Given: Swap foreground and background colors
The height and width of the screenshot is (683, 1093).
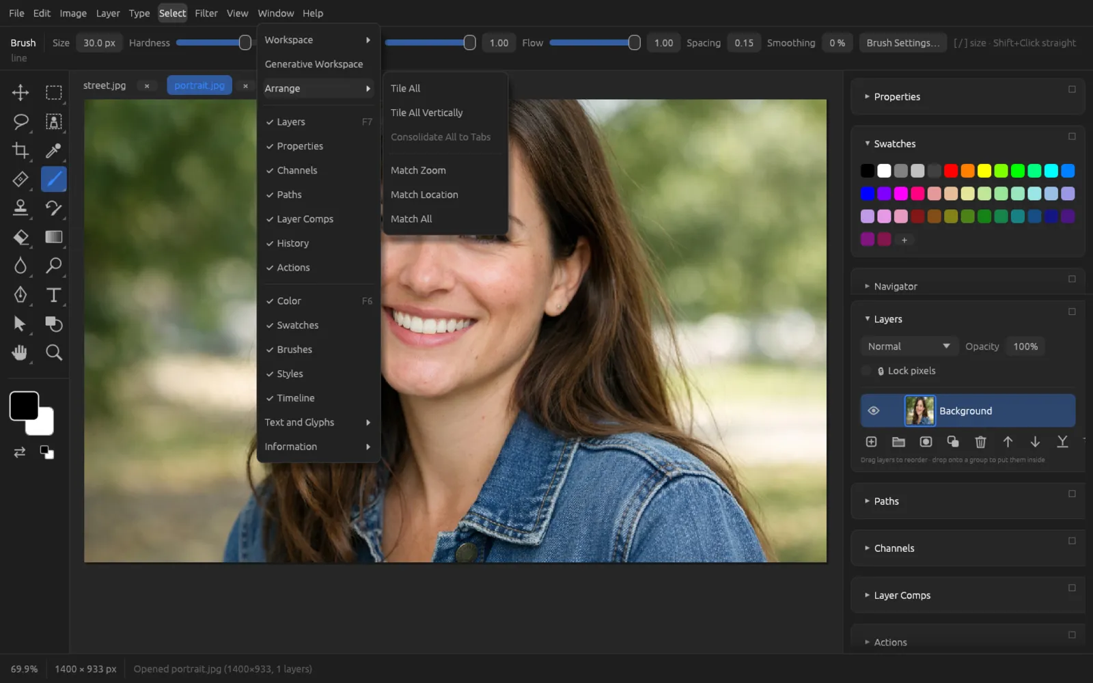Looking at the screenshot, I should 20,452.
